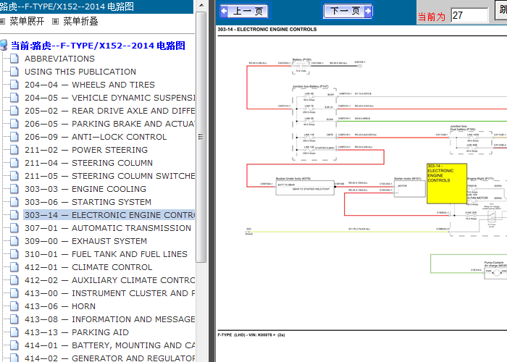This screenshot has height=362, width=507.
Task: Click page icon beside 413-08 INFORMATION AND MESSAGE
Action: [14, 319]
